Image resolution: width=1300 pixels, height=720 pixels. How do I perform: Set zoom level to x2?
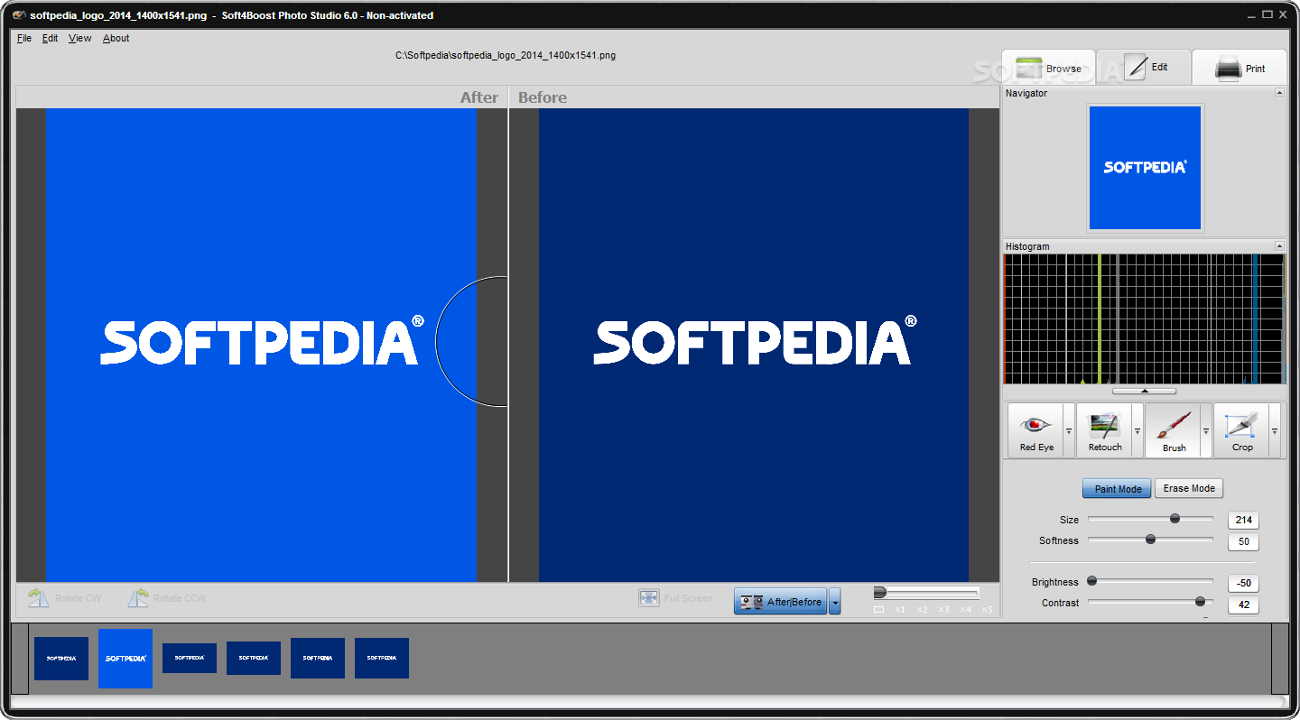[922, 610]
